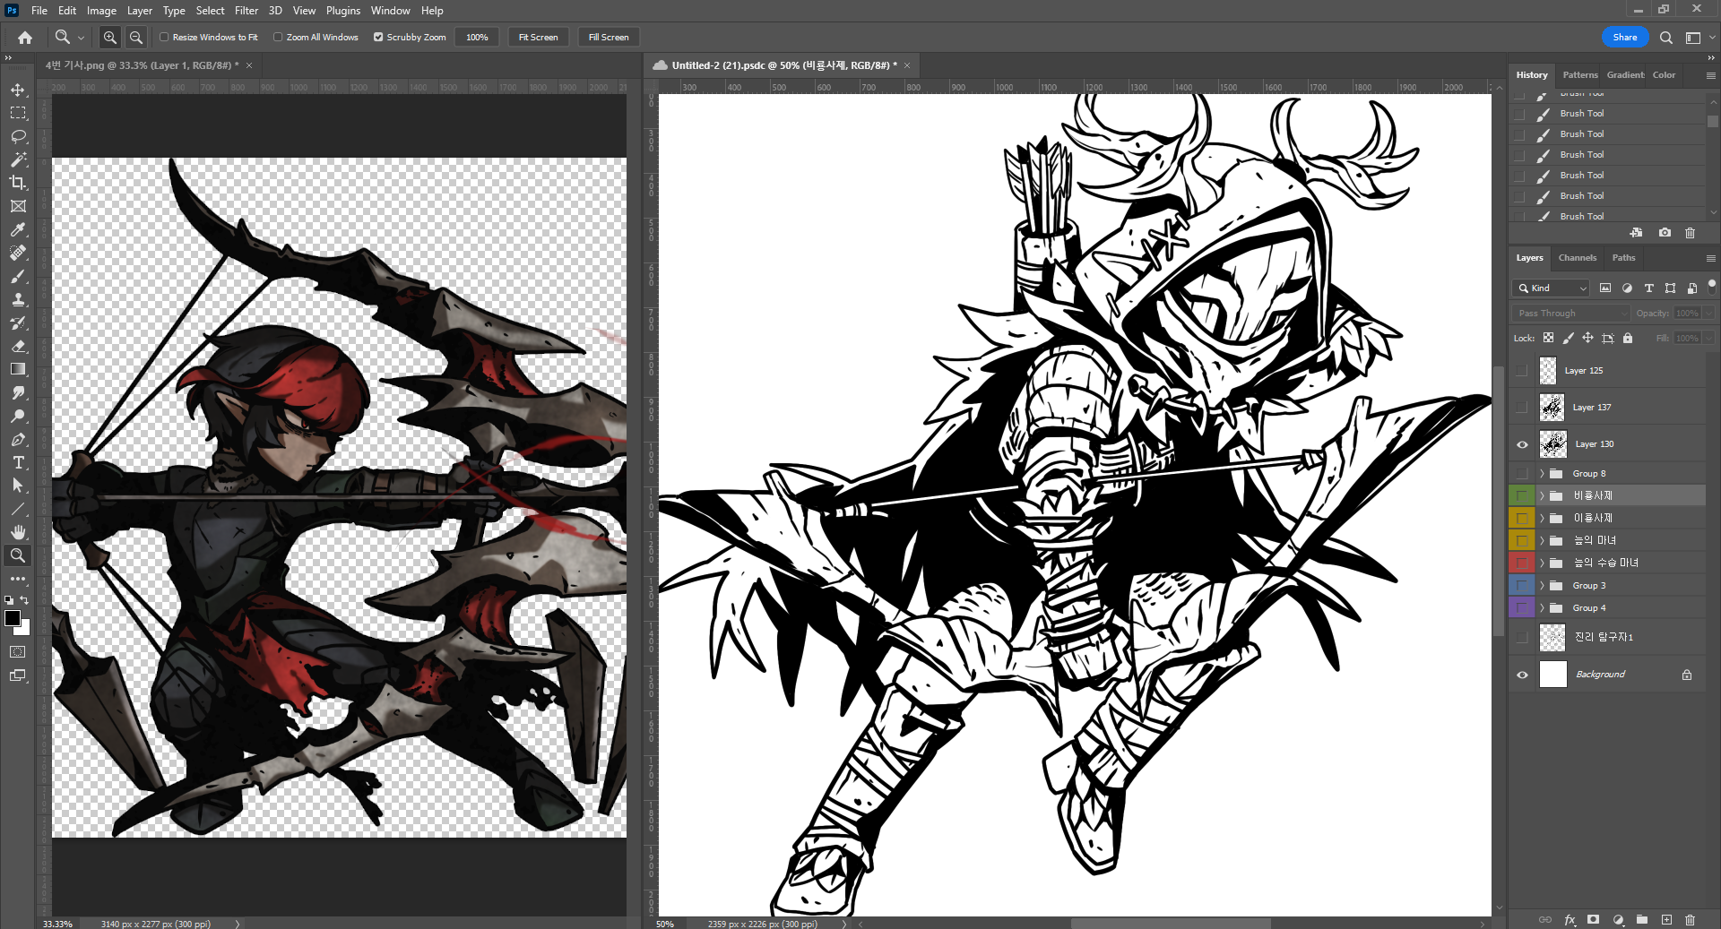The image size is (1721, 929).
Task: Select the Layer 137 thumbnail
Action: (x=1552, y=408)
